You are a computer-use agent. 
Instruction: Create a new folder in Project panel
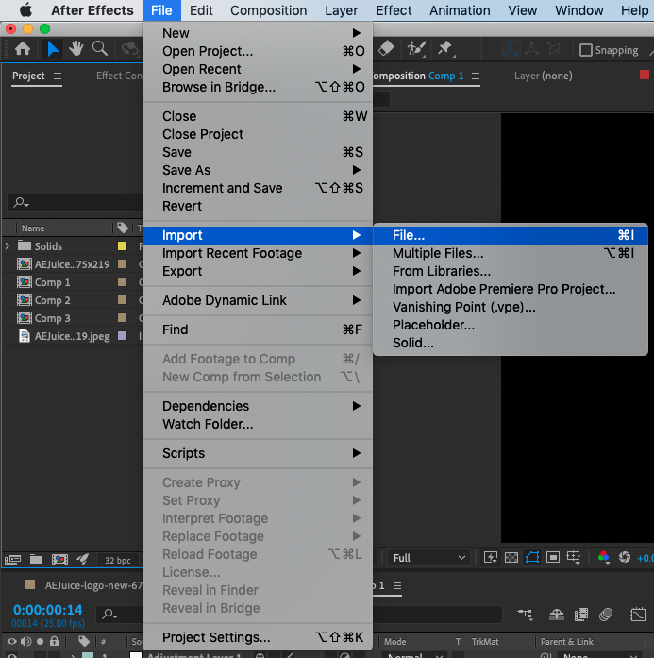(37, 560)
